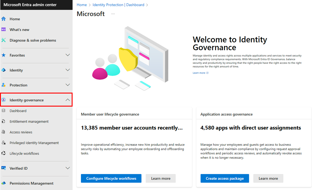
Task: Click the Diagnose & solve problems icon
Action: (4, 40)
